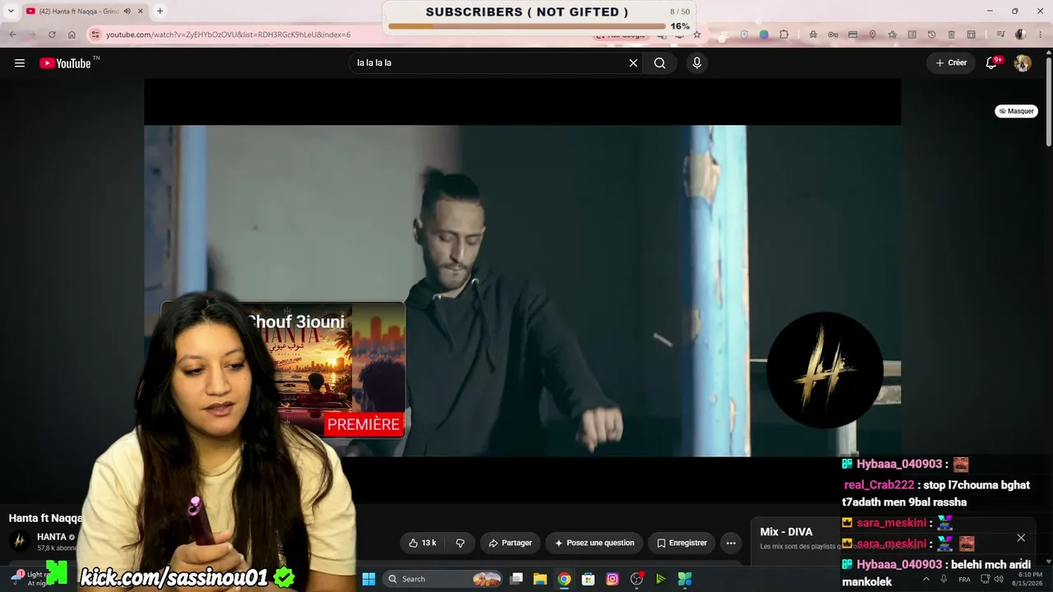Run search with the magnifier button
This screenshot has height=592, width=1053.
click(660, 63)
